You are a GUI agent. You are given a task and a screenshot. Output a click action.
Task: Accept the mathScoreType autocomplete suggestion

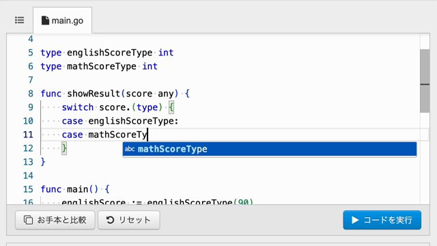tap(270, 149)
